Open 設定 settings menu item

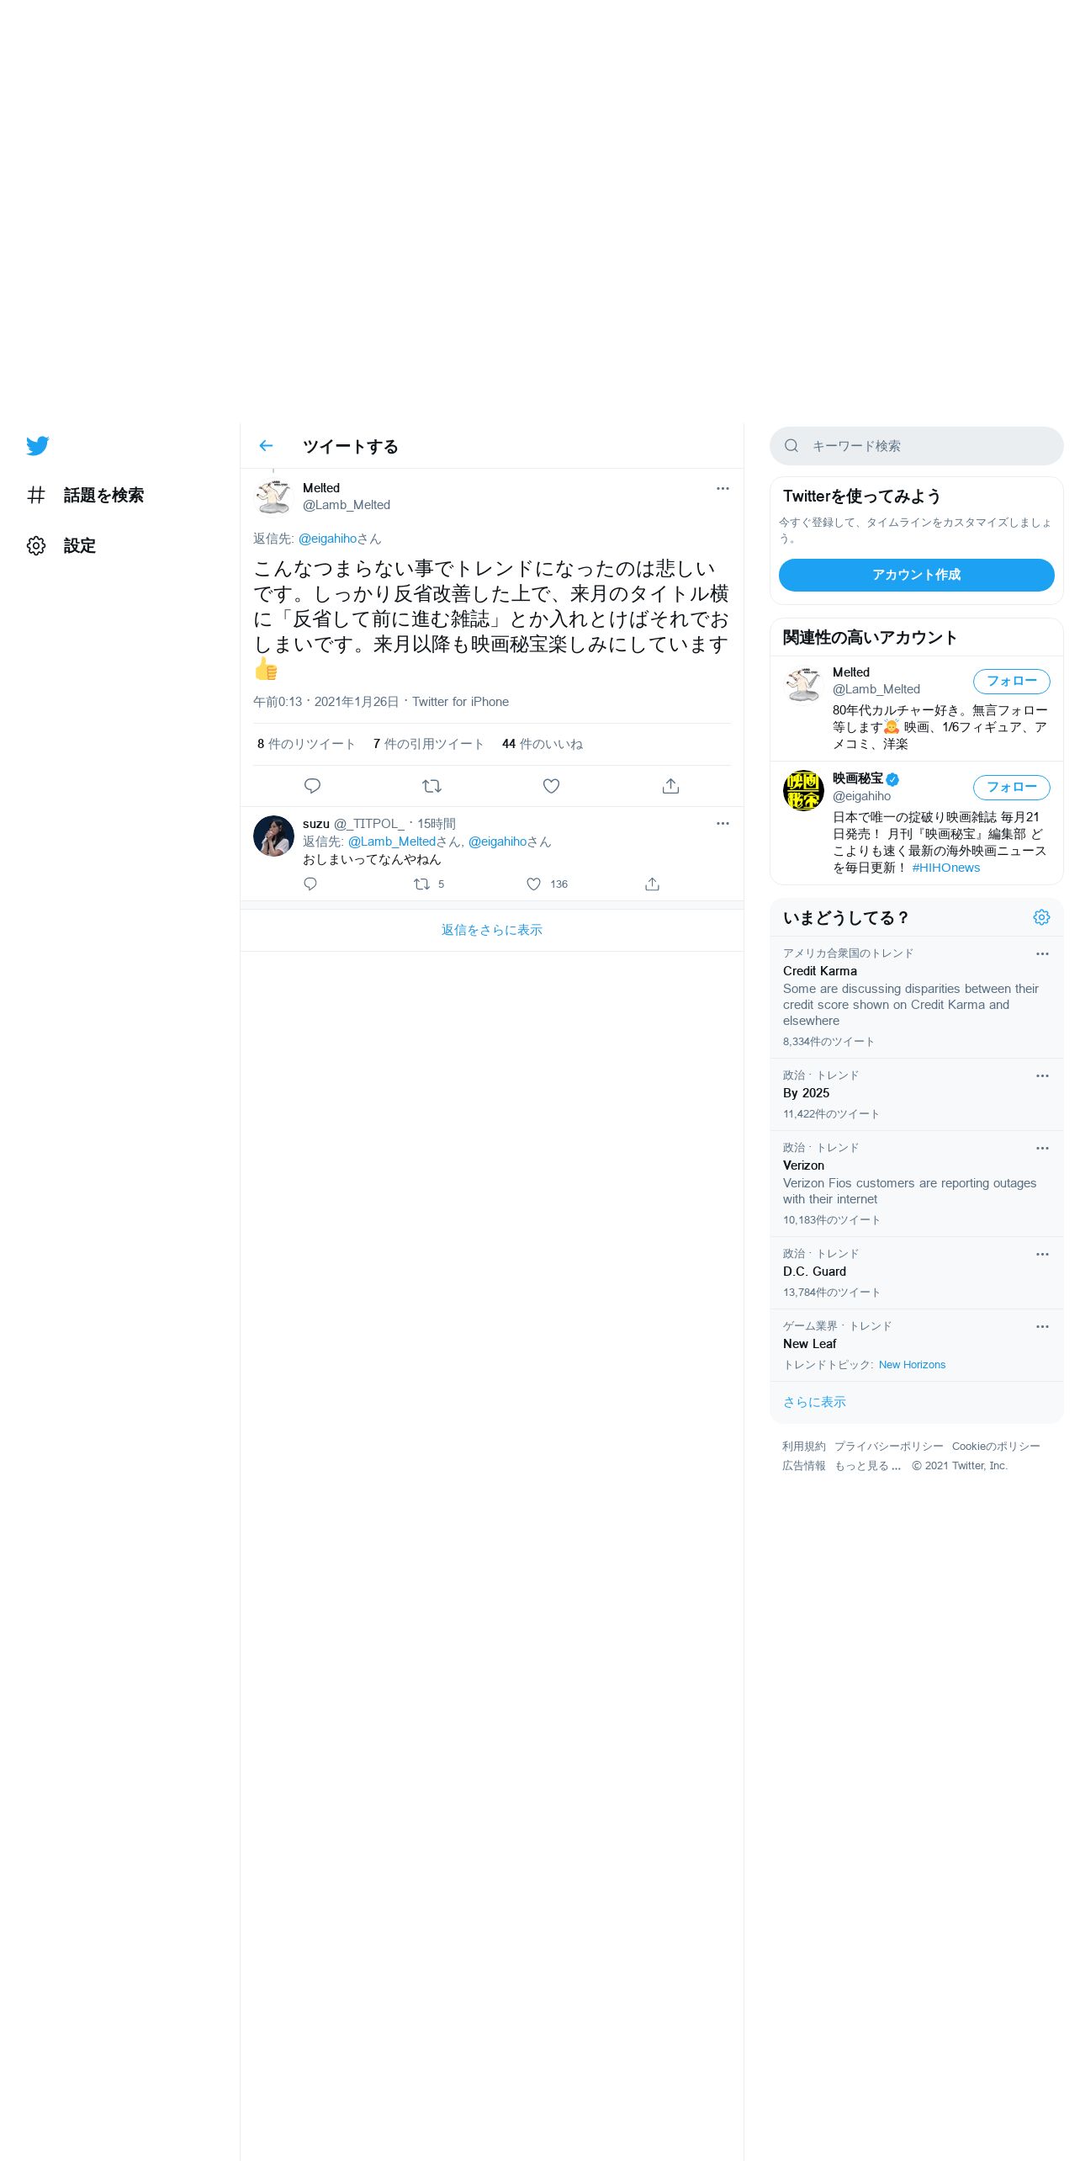[x=61, y=545]
